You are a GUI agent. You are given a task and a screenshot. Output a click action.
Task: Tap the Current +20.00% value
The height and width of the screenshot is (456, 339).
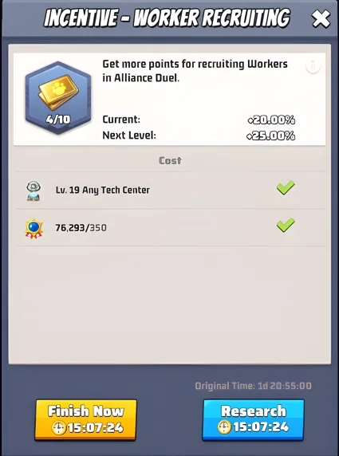[x=271, y=120]
